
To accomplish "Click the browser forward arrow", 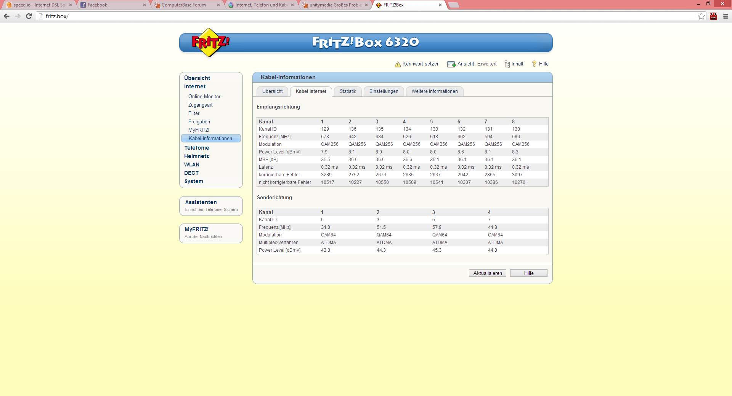I will (x=18, y=16).
